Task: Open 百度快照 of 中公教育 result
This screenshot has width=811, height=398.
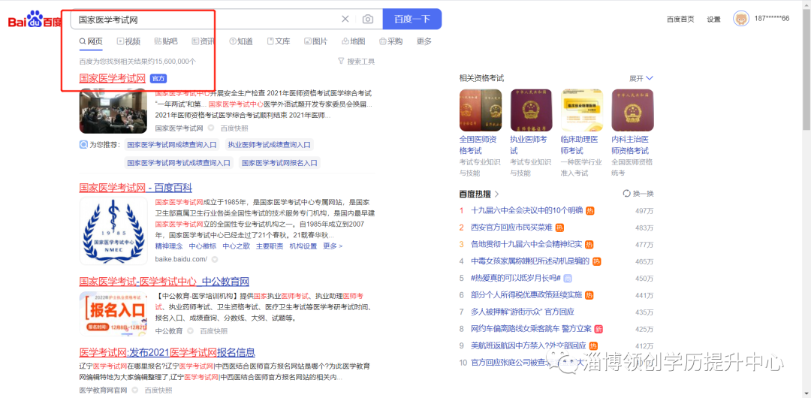Action: click(x=213, y=330)
